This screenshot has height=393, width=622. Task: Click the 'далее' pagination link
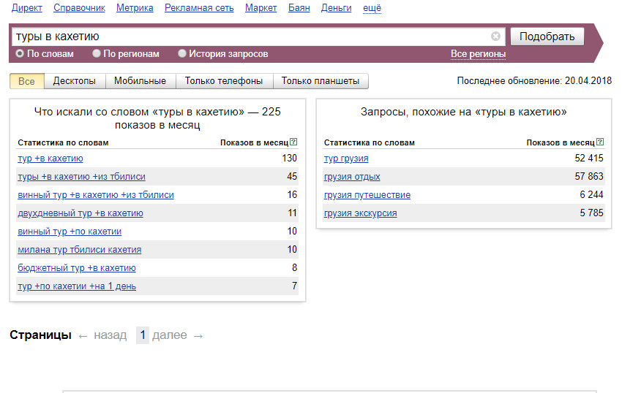click(x=169, y=335)
